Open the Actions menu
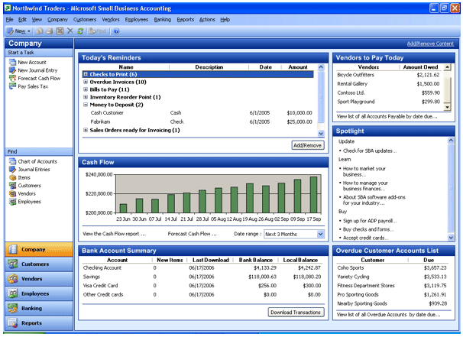The width and height of the screenshot is (463, 337). [206, 19]
